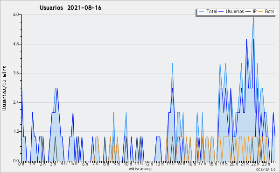
Task: Click the 'Total' legend label
Action: [x=212, y=11]
